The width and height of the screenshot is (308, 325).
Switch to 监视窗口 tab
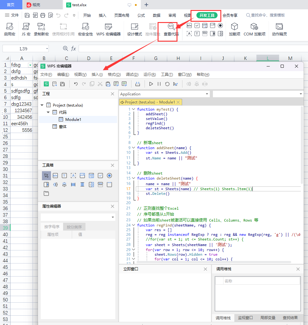[x=245, y=318]
